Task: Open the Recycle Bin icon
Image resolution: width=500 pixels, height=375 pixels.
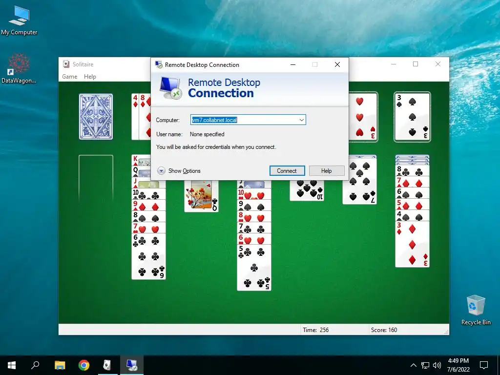Action: 476,310
